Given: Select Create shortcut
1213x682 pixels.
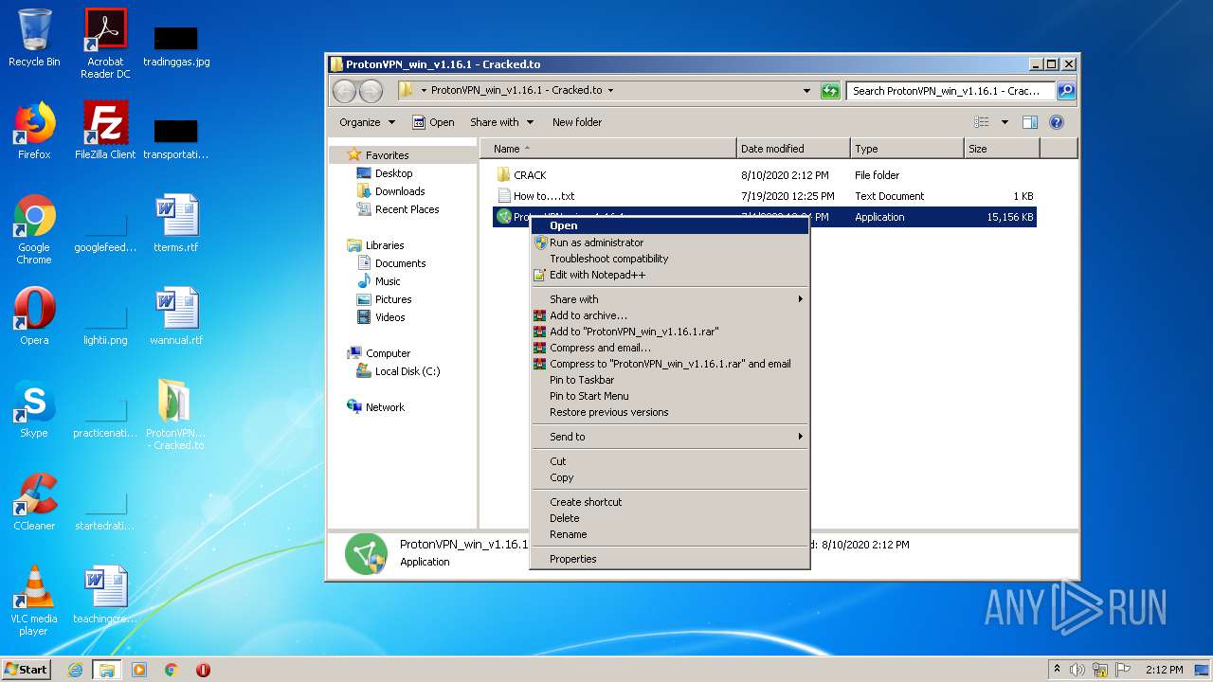Looking at the screenshot, I should pos(669,502).
